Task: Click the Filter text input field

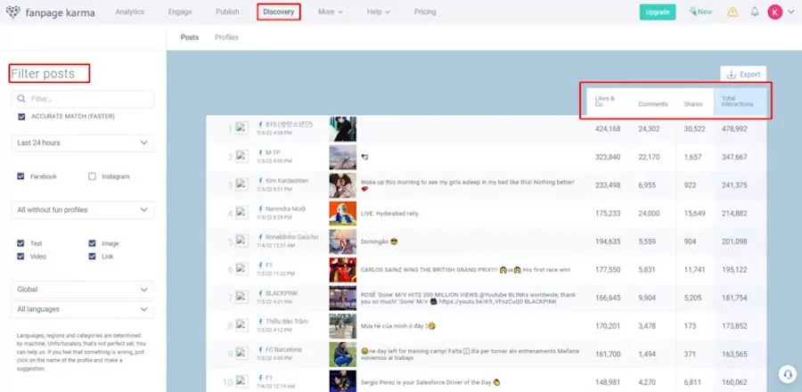Action: point(82,99)
